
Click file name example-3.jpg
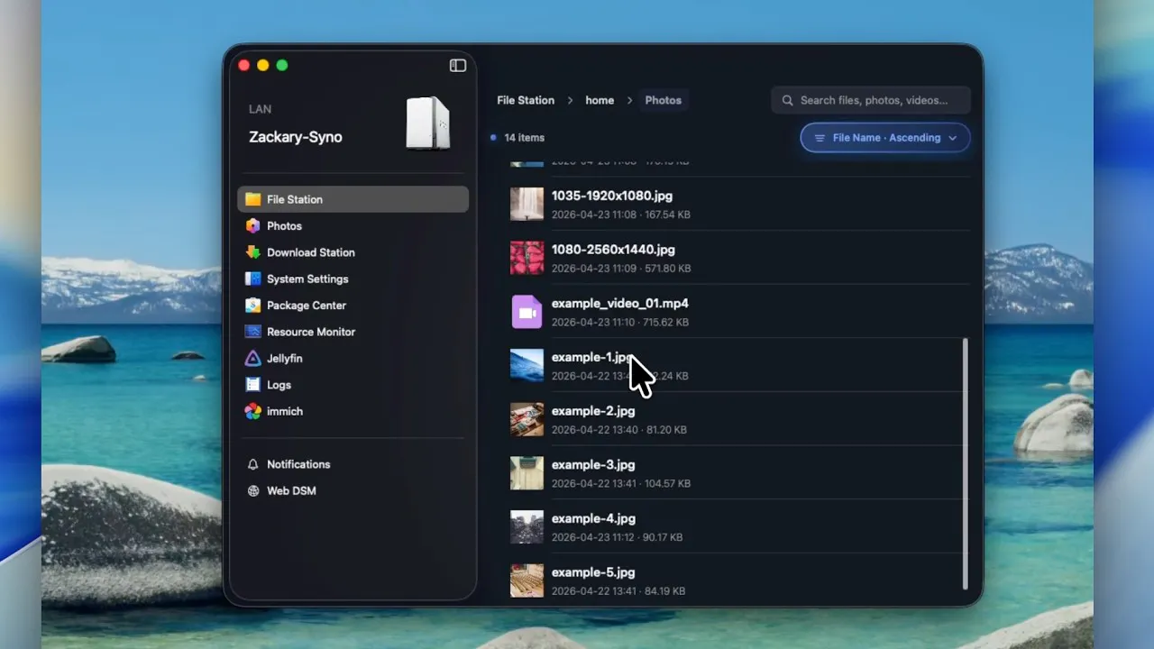(593, 465)
